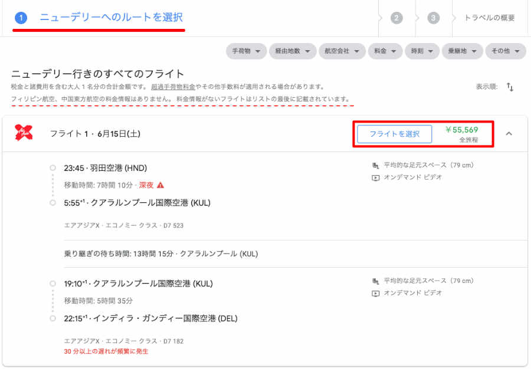This screenshot has width=531, height=369.
Task: Collapse the flight 1 details chevron
Action: point(509,134)
